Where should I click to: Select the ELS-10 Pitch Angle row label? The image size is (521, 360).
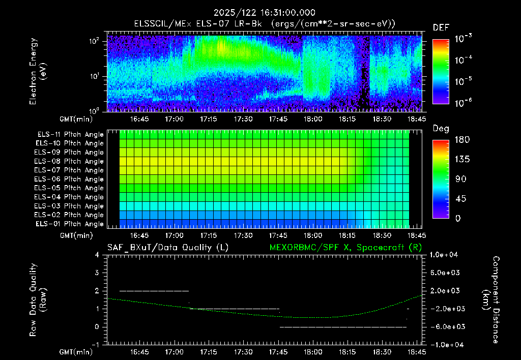pyautogui.click(x=70, y=143)
